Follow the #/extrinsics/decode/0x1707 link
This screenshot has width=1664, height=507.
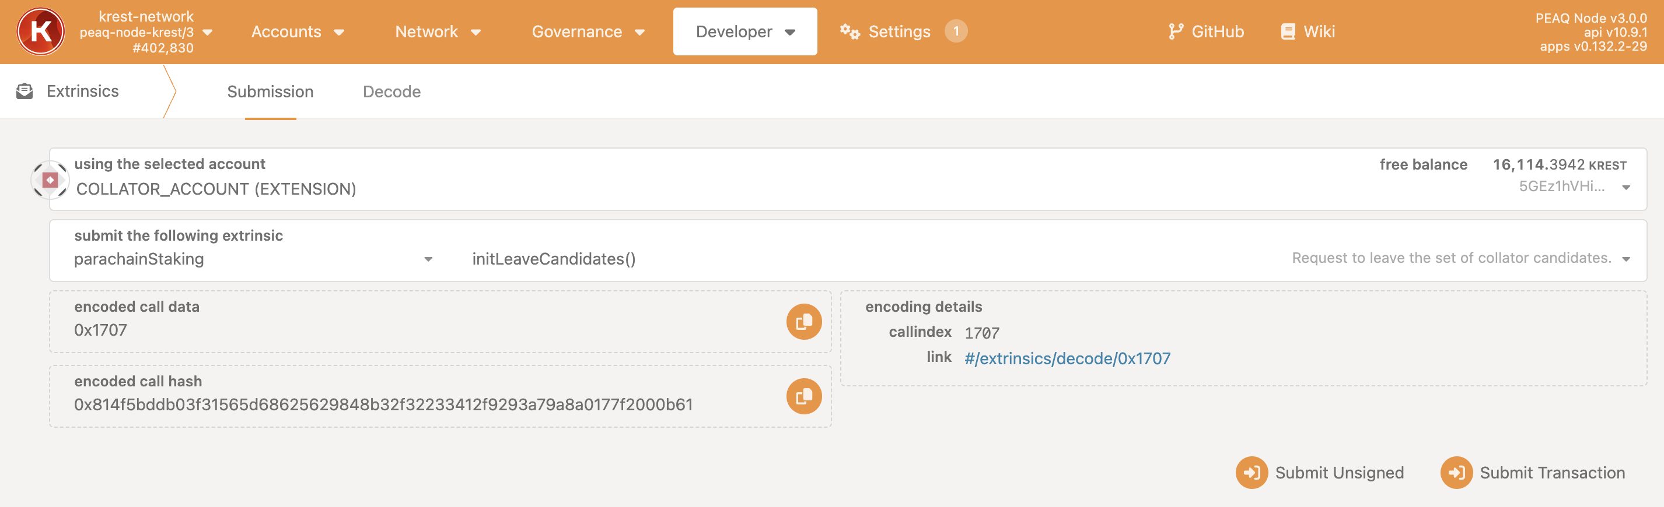(x=1067, y=358)
